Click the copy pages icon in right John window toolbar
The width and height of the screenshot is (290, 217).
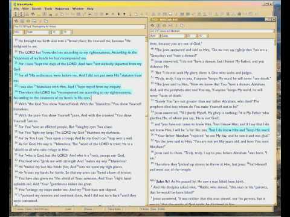(182, 25)
